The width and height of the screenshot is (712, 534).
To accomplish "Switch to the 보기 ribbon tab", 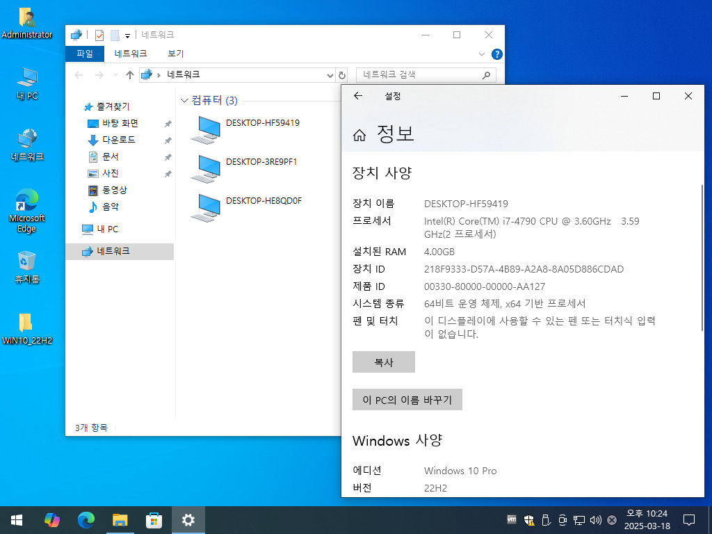I will (176, 54).
